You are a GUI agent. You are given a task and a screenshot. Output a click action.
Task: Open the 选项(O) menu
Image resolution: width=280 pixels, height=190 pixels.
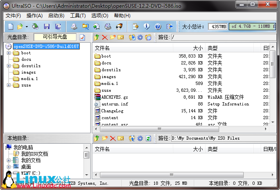pos(100,16)
